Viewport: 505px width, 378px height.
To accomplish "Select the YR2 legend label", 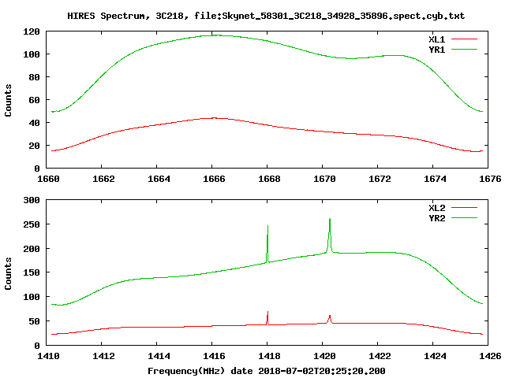I will click(x=436, y=218).
